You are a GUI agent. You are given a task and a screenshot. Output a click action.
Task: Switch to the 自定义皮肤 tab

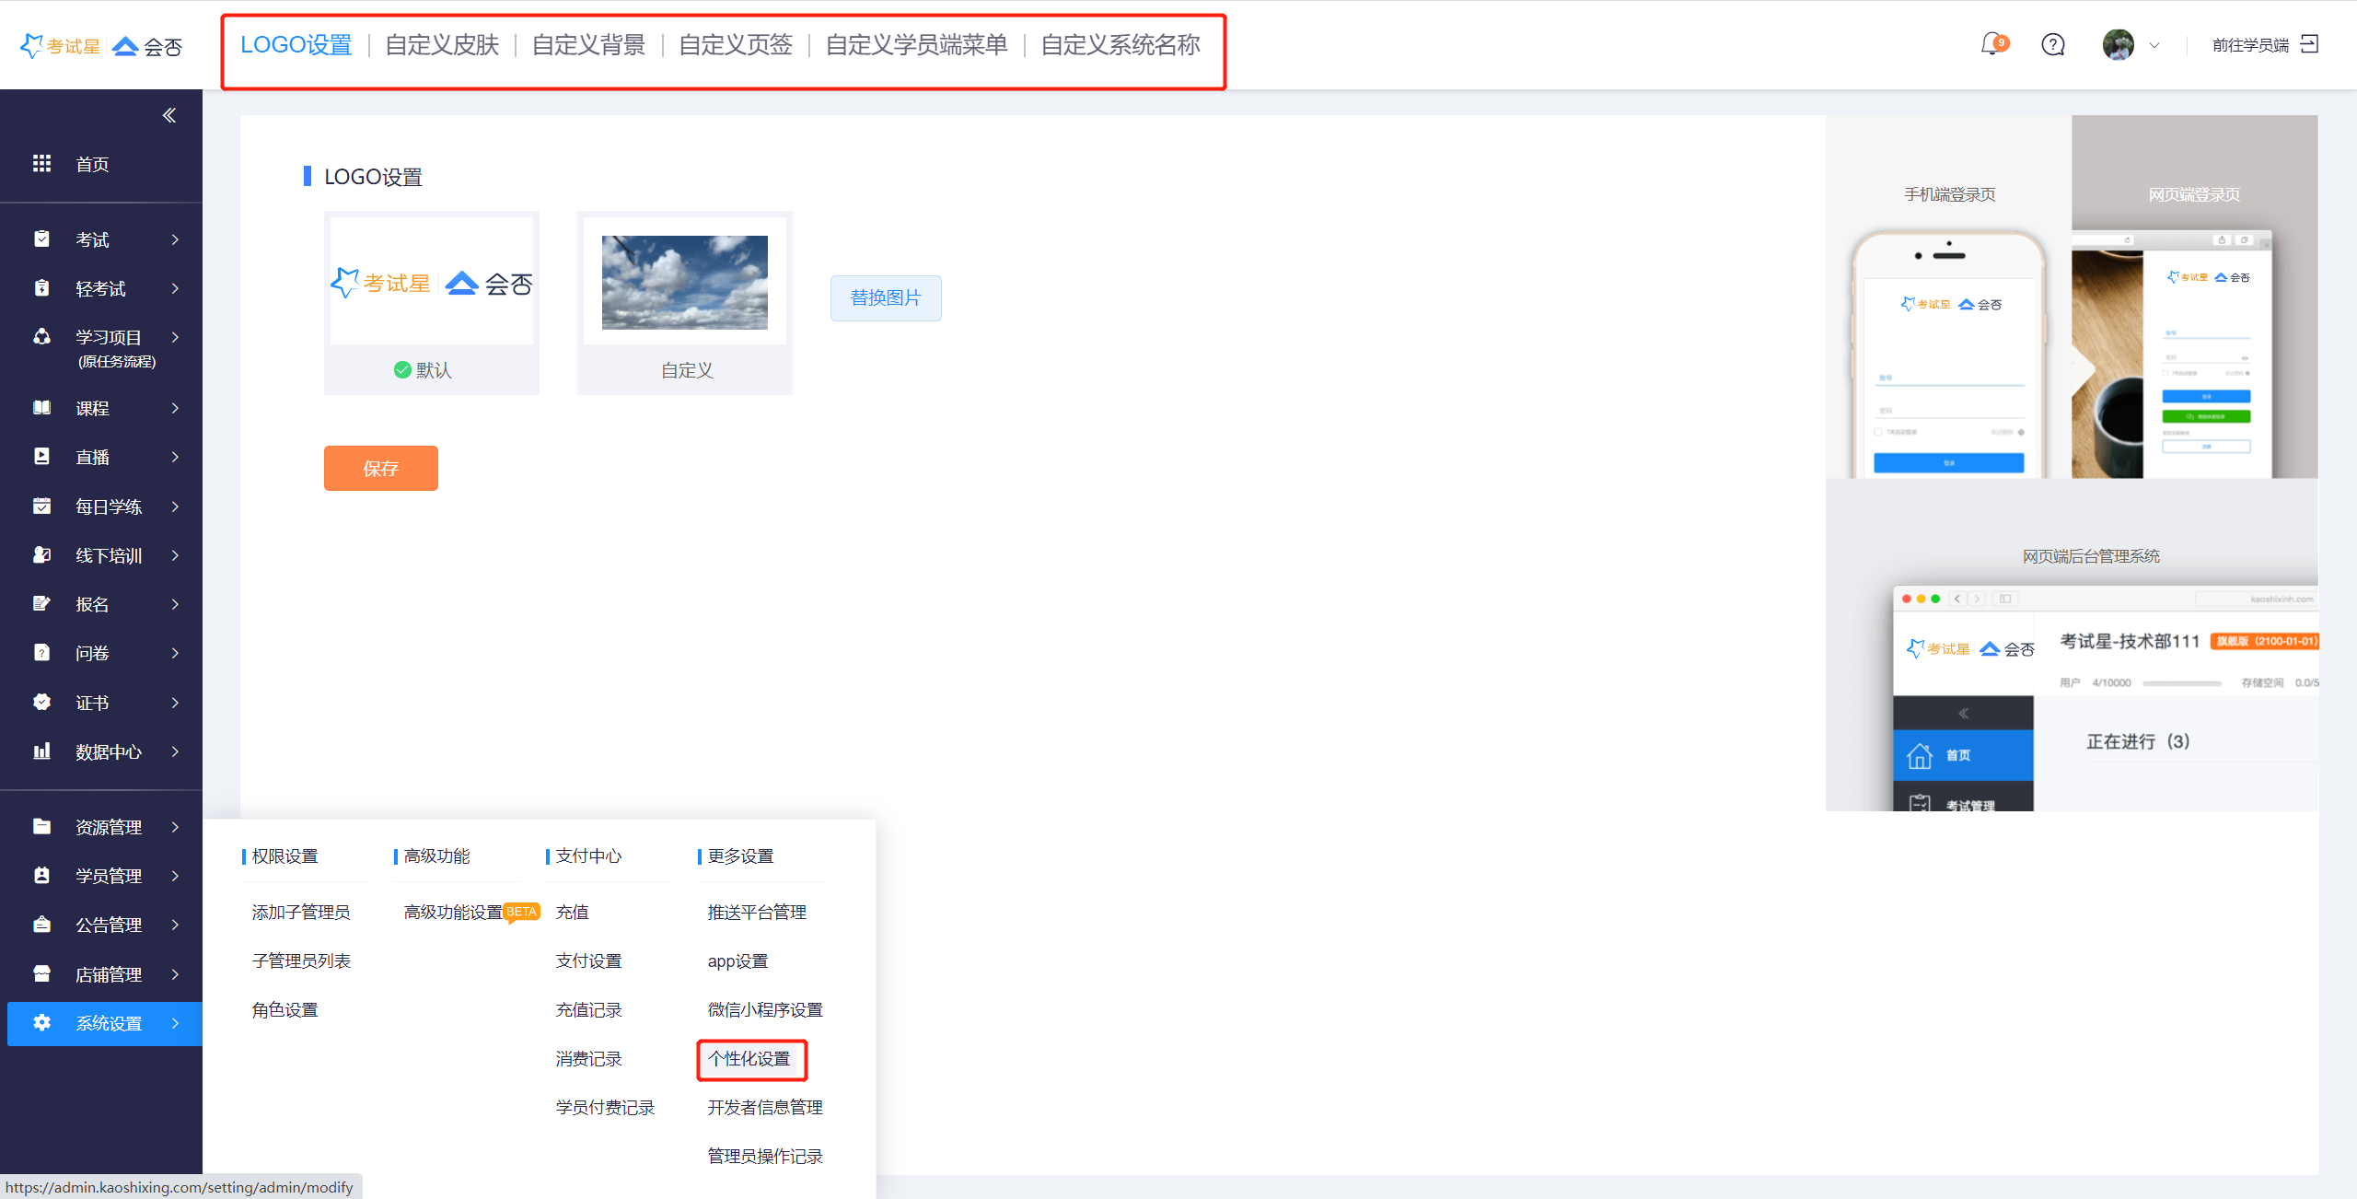[x=442, y=45]
